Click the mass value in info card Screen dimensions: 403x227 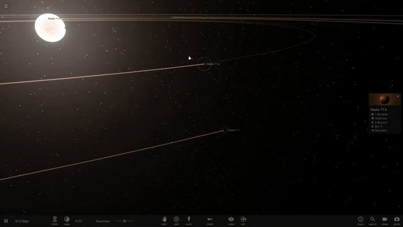pyautogui.click(x=381, y=114)
